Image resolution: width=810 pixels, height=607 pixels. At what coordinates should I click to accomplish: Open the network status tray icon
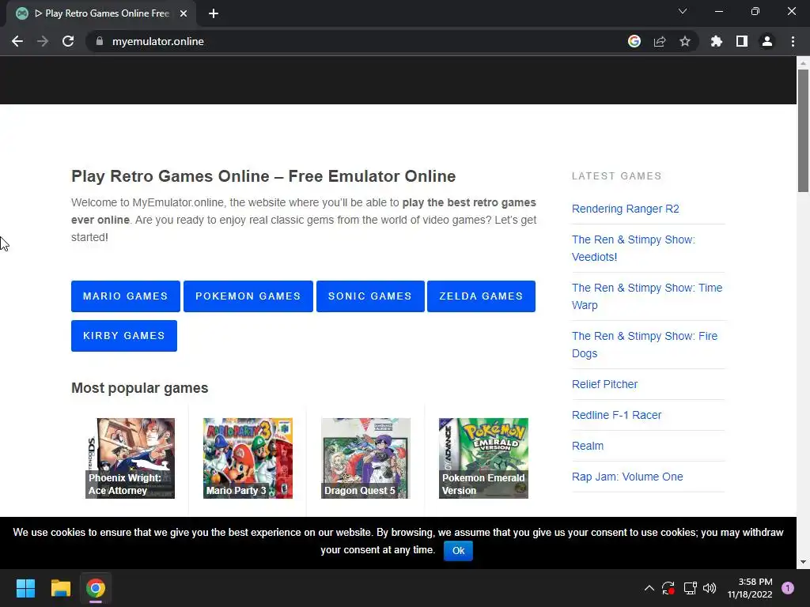point(690,588)
